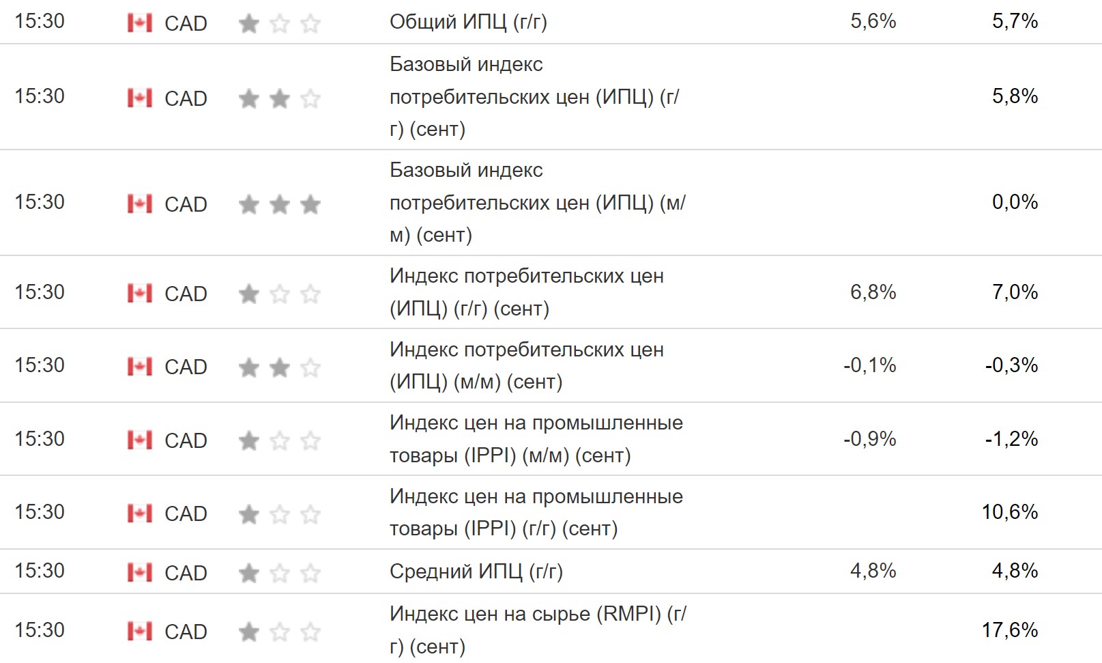
Task: Open Базовый индекс потребительских цен (м/м) event
Action: [x=537, y=202]
